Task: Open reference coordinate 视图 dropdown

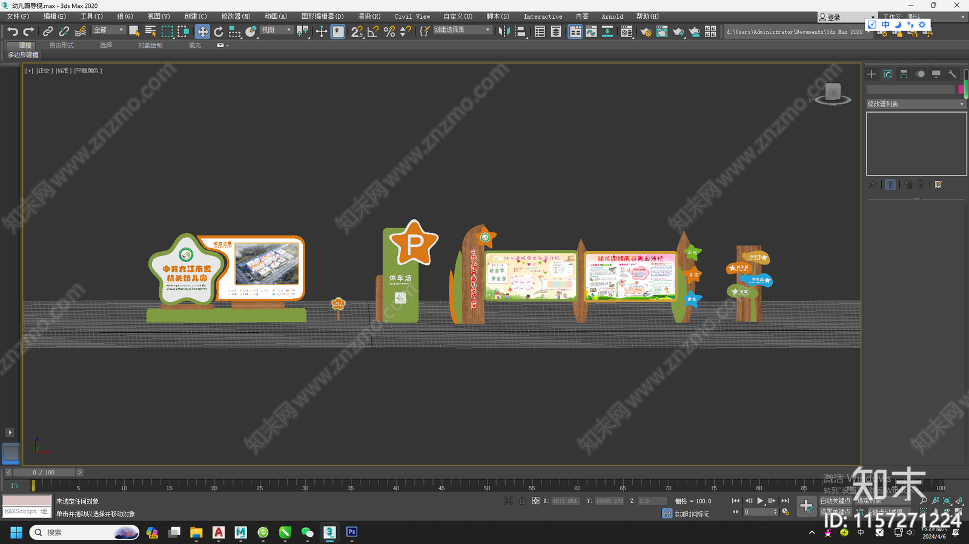Action: pyautogui.click(x=276, y=30)
